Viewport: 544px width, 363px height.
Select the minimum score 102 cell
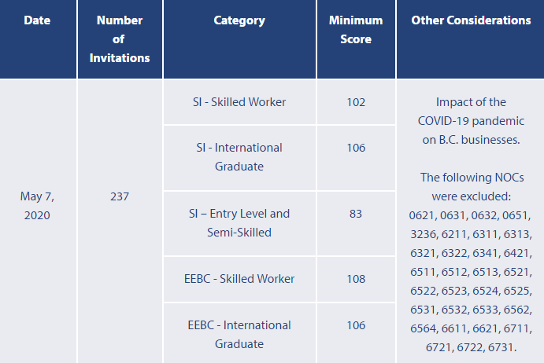[356, 102]
